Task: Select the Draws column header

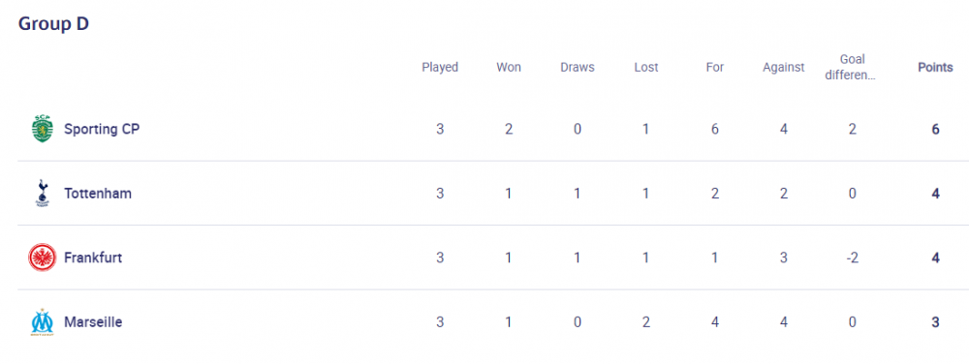Action: click(578, 67)
